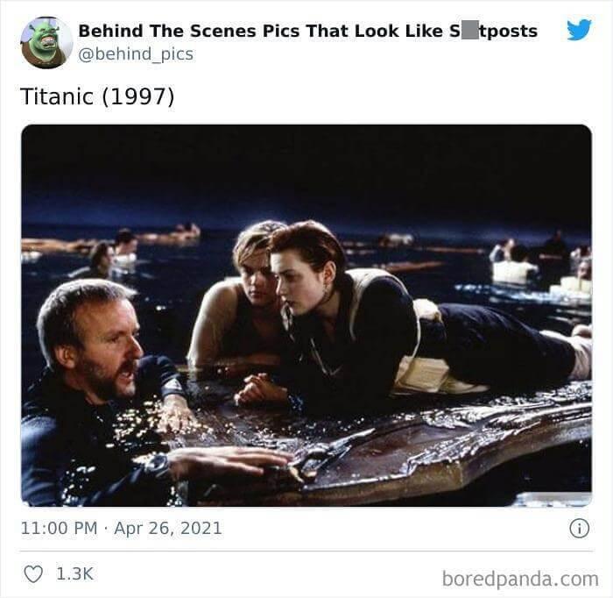The height and width of the screenshot is (598, 613).
Task: Click the blond man behind the woman
Action: point(243,297)
